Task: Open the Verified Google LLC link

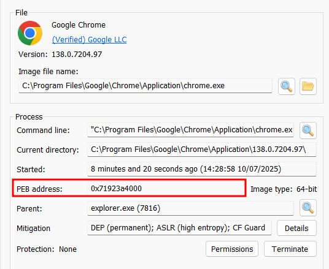Action: [89, 40]
